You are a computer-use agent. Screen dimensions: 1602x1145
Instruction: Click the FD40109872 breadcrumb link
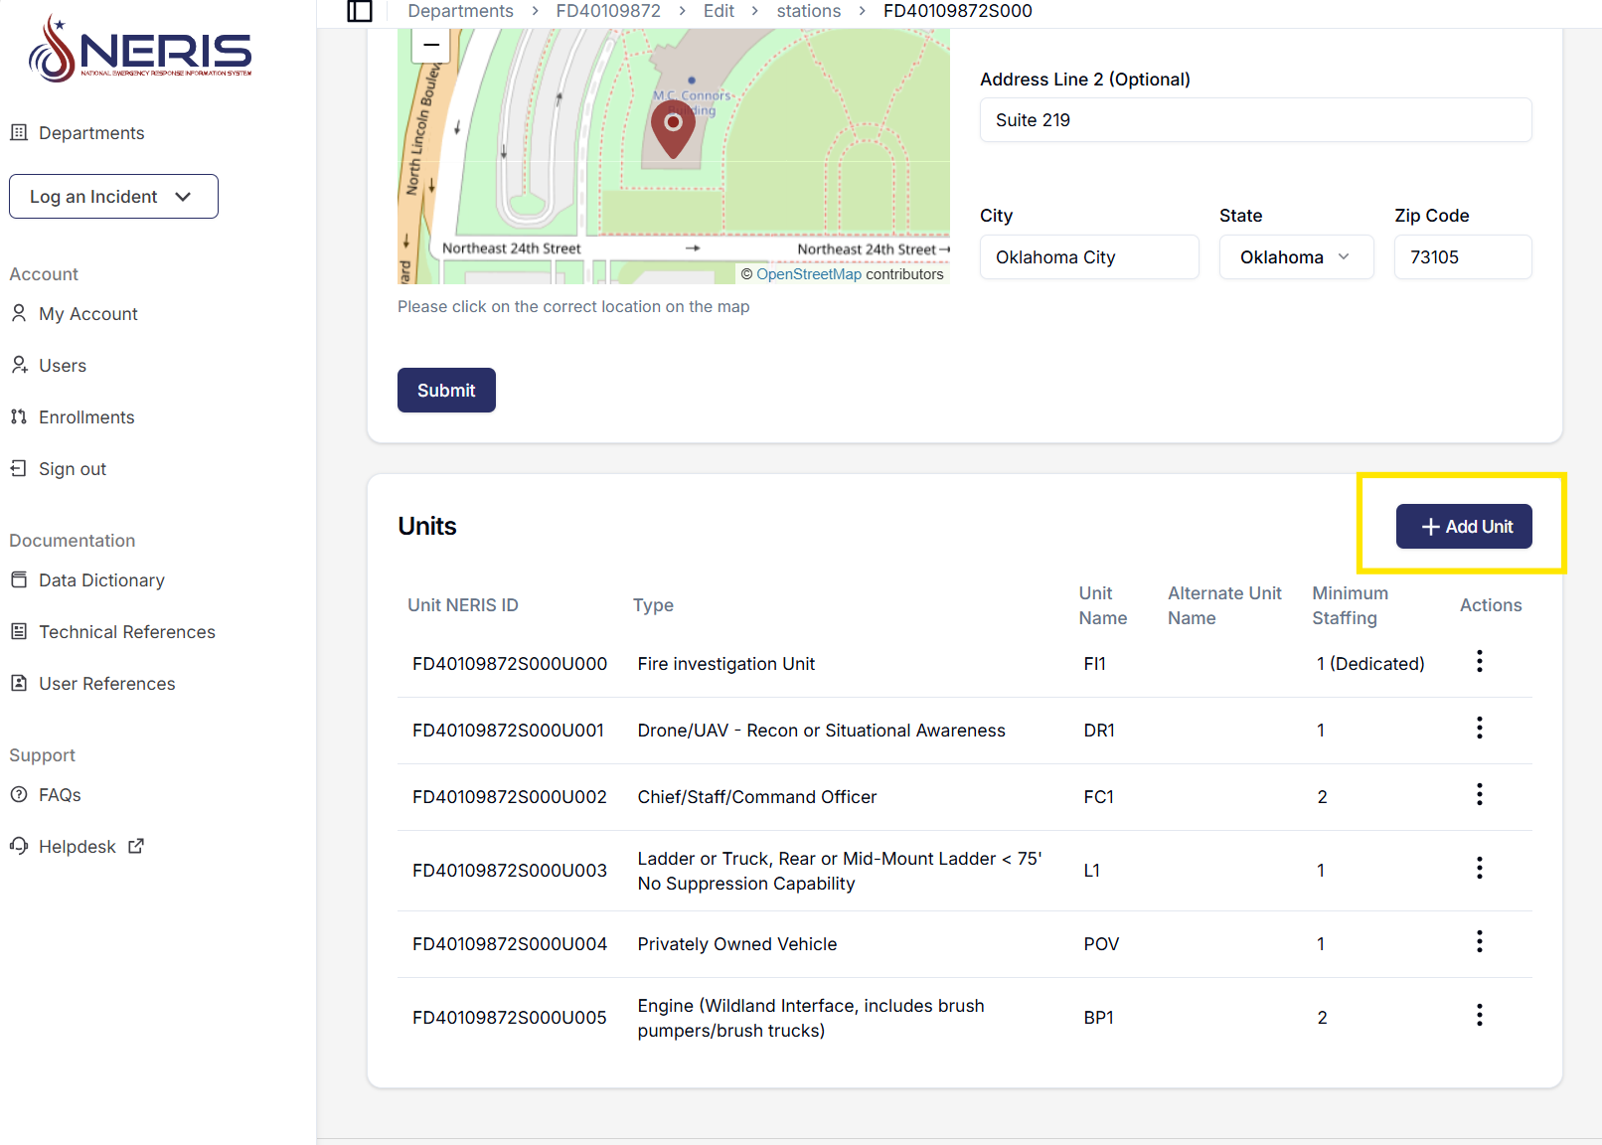click(x=607, y=11)
